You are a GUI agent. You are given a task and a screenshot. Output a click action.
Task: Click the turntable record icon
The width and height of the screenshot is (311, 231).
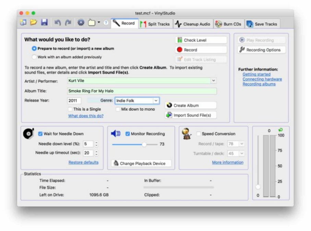(x=28, y=134)
